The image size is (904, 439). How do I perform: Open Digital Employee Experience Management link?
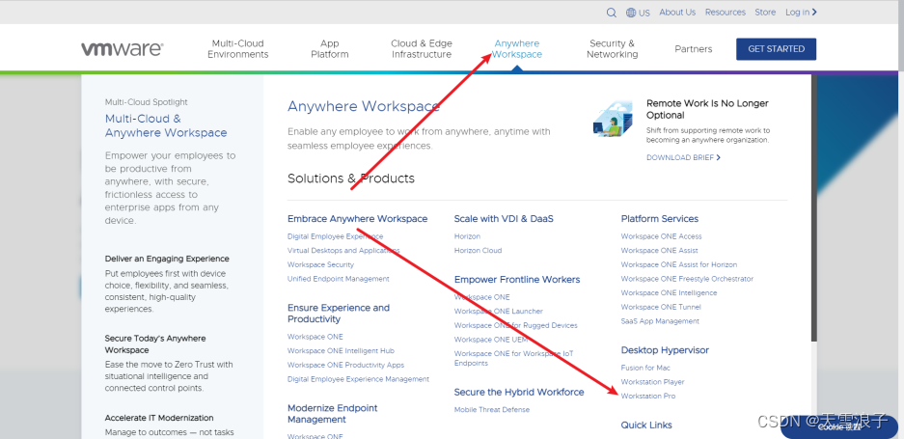coord(358,379)
